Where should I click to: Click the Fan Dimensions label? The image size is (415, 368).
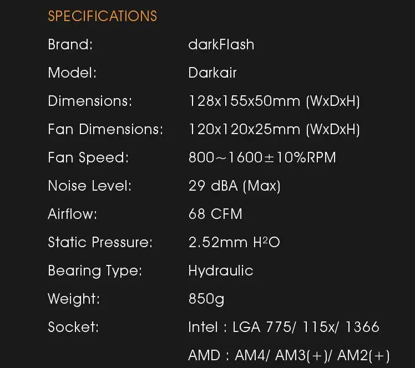(105, 129)
